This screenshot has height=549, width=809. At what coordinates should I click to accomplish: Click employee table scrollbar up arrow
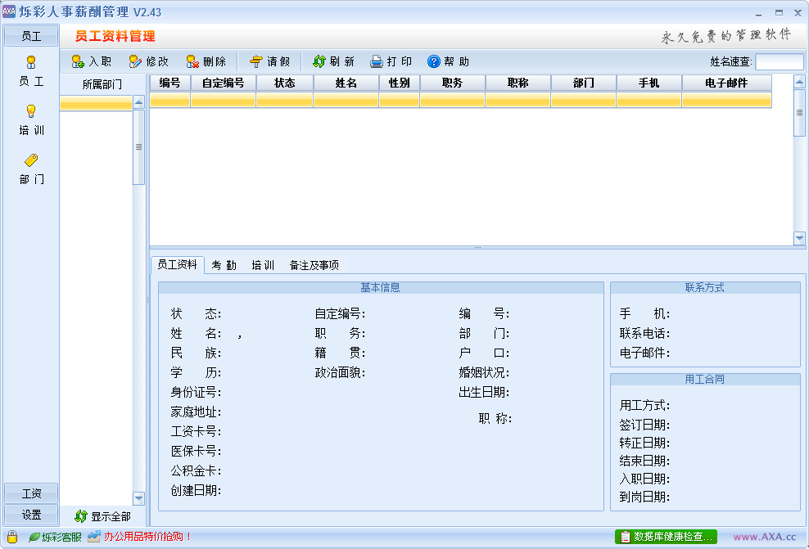tap(799, 82)
